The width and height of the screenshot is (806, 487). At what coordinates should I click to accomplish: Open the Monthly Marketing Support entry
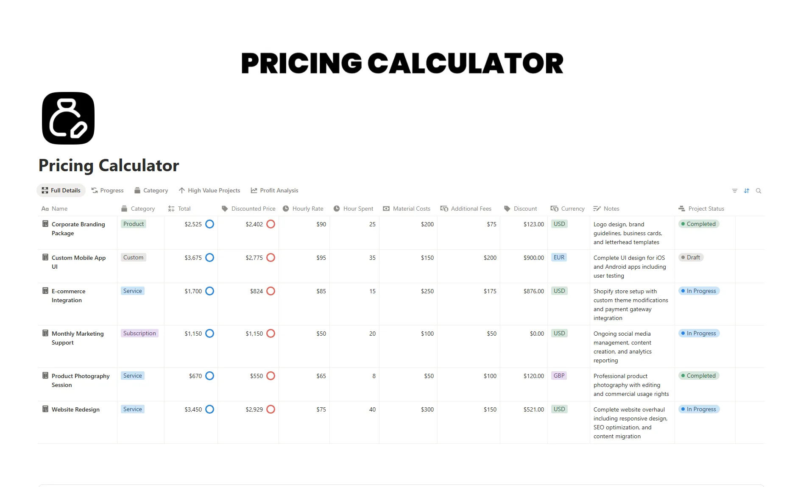78,334
